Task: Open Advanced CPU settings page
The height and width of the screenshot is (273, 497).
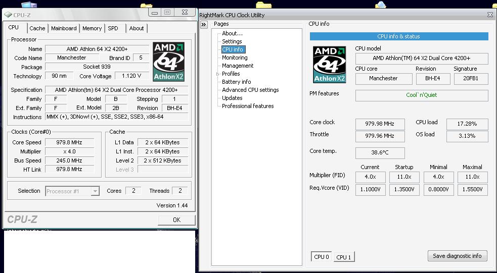Action: click(250, 90)
